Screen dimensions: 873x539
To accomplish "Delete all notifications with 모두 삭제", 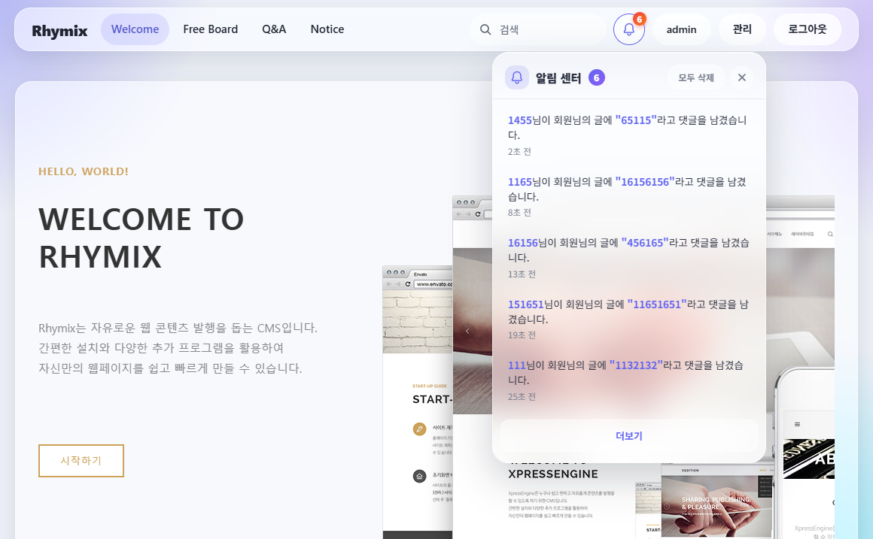I will tap(696, 78).
